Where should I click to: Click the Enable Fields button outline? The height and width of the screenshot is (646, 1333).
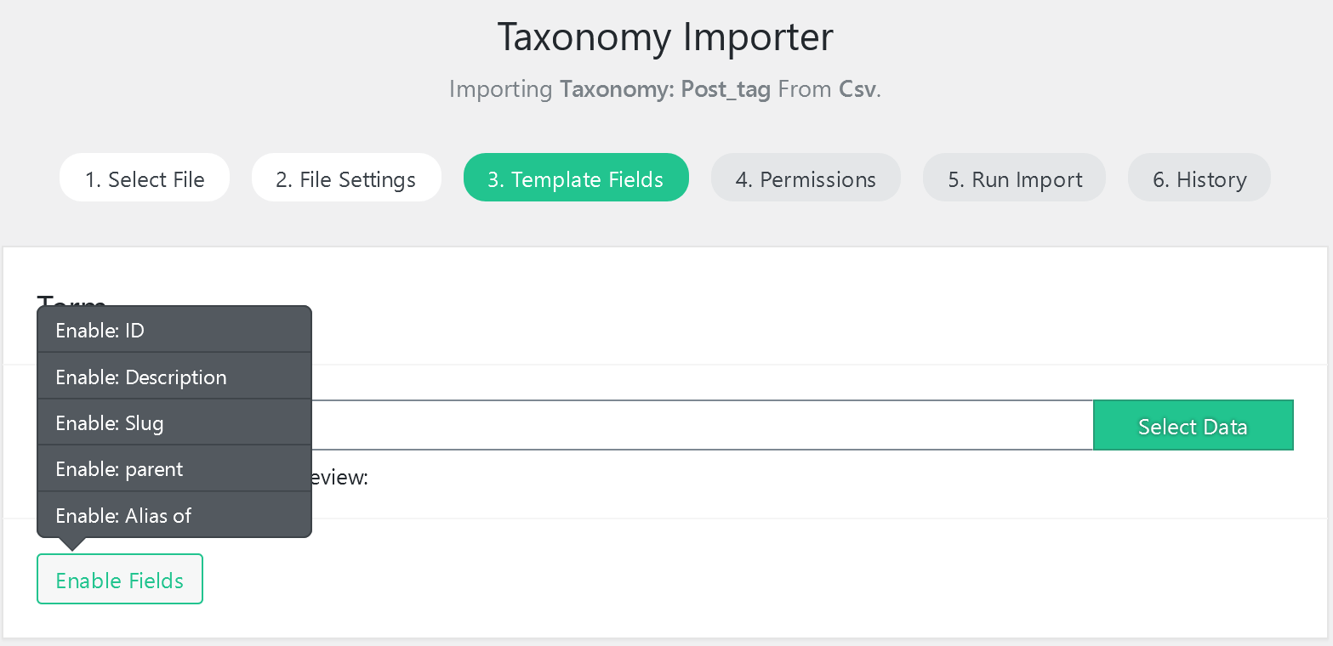(x=119, y=579)
